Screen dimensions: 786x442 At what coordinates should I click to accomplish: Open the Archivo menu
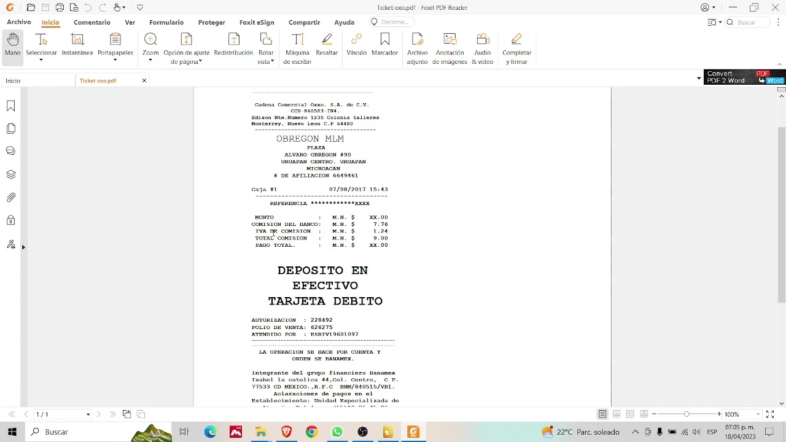[x=19, y=22]
